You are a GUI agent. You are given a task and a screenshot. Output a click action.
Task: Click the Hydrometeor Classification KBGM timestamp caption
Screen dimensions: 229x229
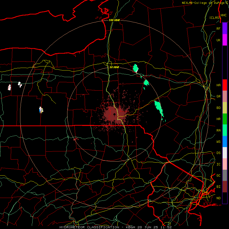coord(116,227)
